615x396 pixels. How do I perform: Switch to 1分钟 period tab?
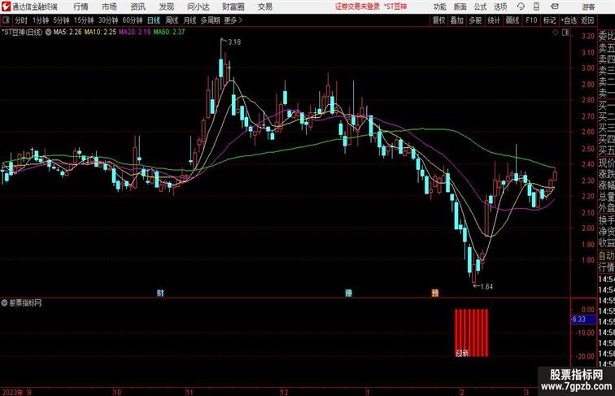[x=41, y=20]
